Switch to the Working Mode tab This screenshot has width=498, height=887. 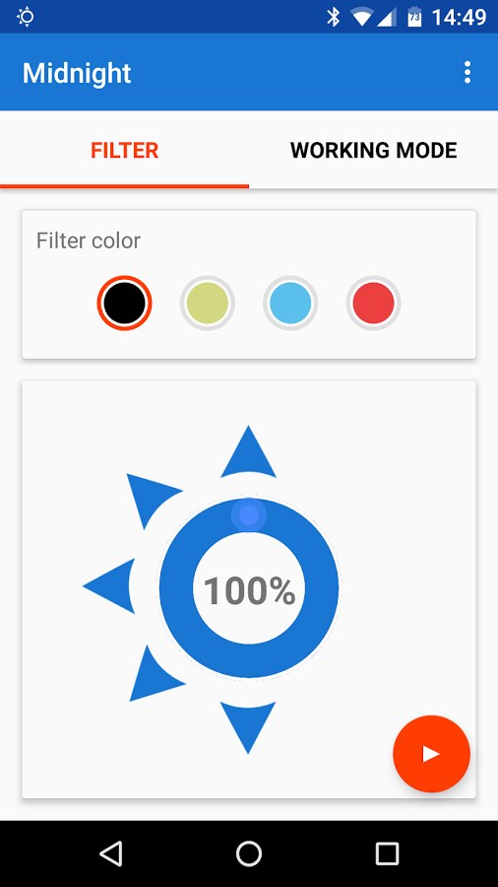click(373, 151)
